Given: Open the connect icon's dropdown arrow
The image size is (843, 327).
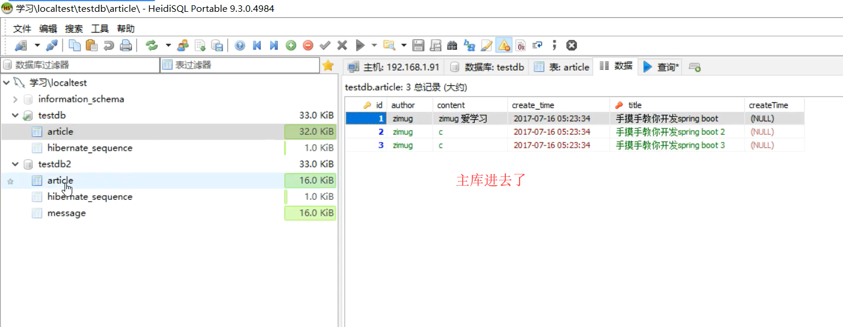Looking at the screenshot, I should click(x=37, y=45).
